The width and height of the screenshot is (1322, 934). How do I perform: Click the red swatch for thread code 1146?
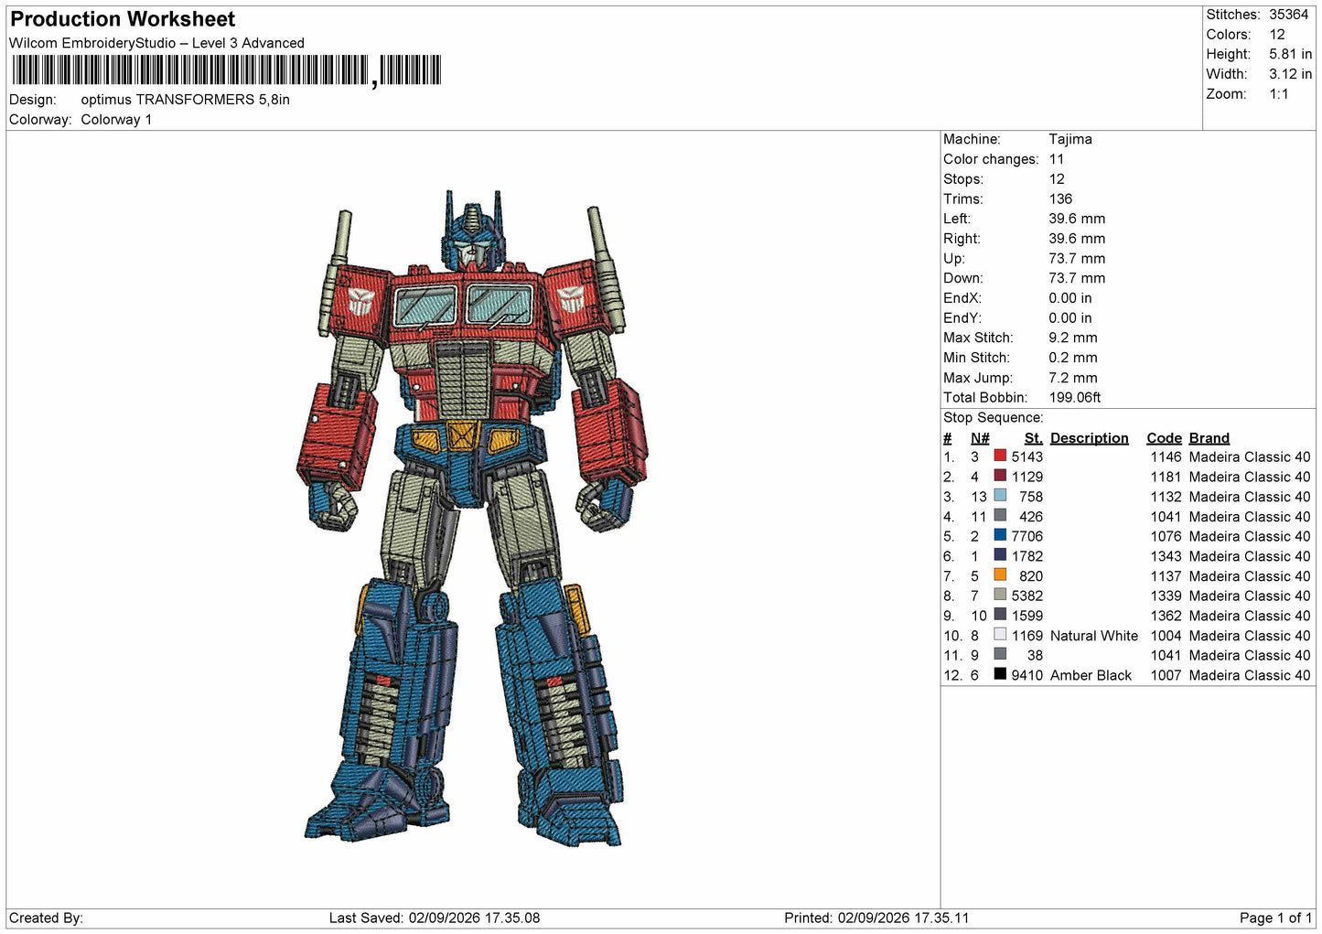coord(1000,456)
